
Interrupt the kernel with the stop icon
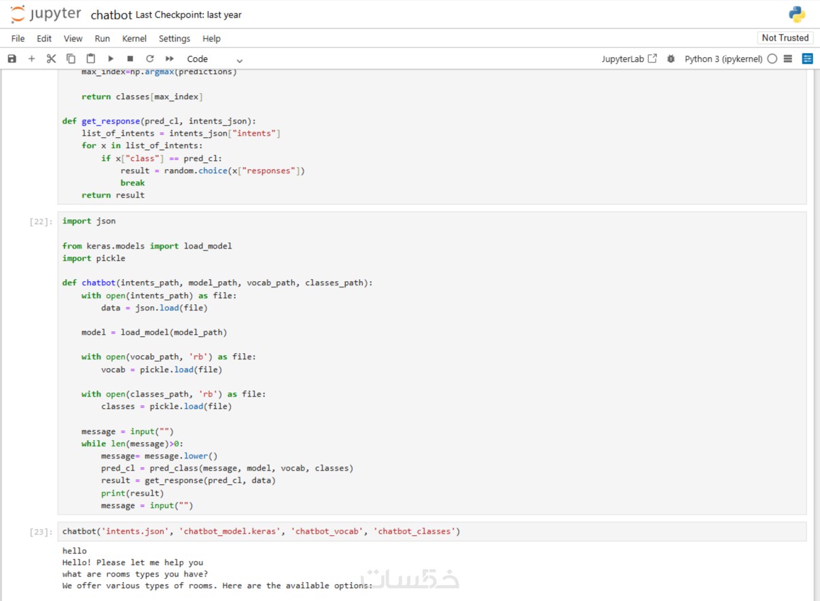pos(130,59)
